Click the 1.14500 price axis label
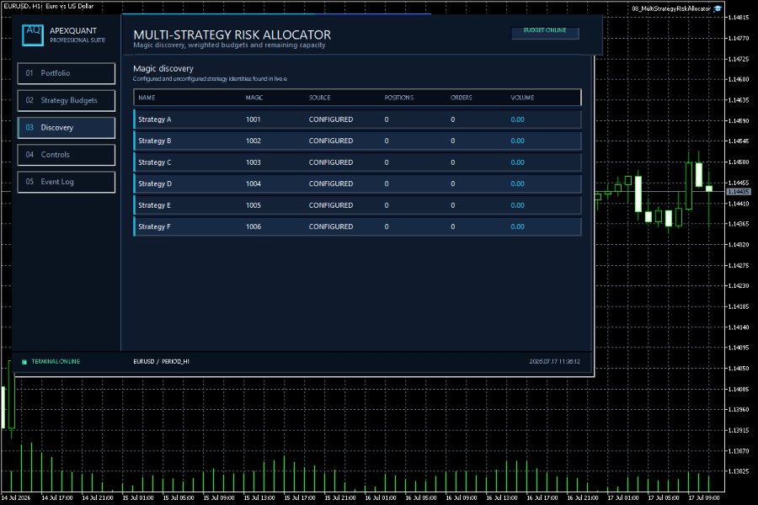758x505 pixels. tap(738, 162)
